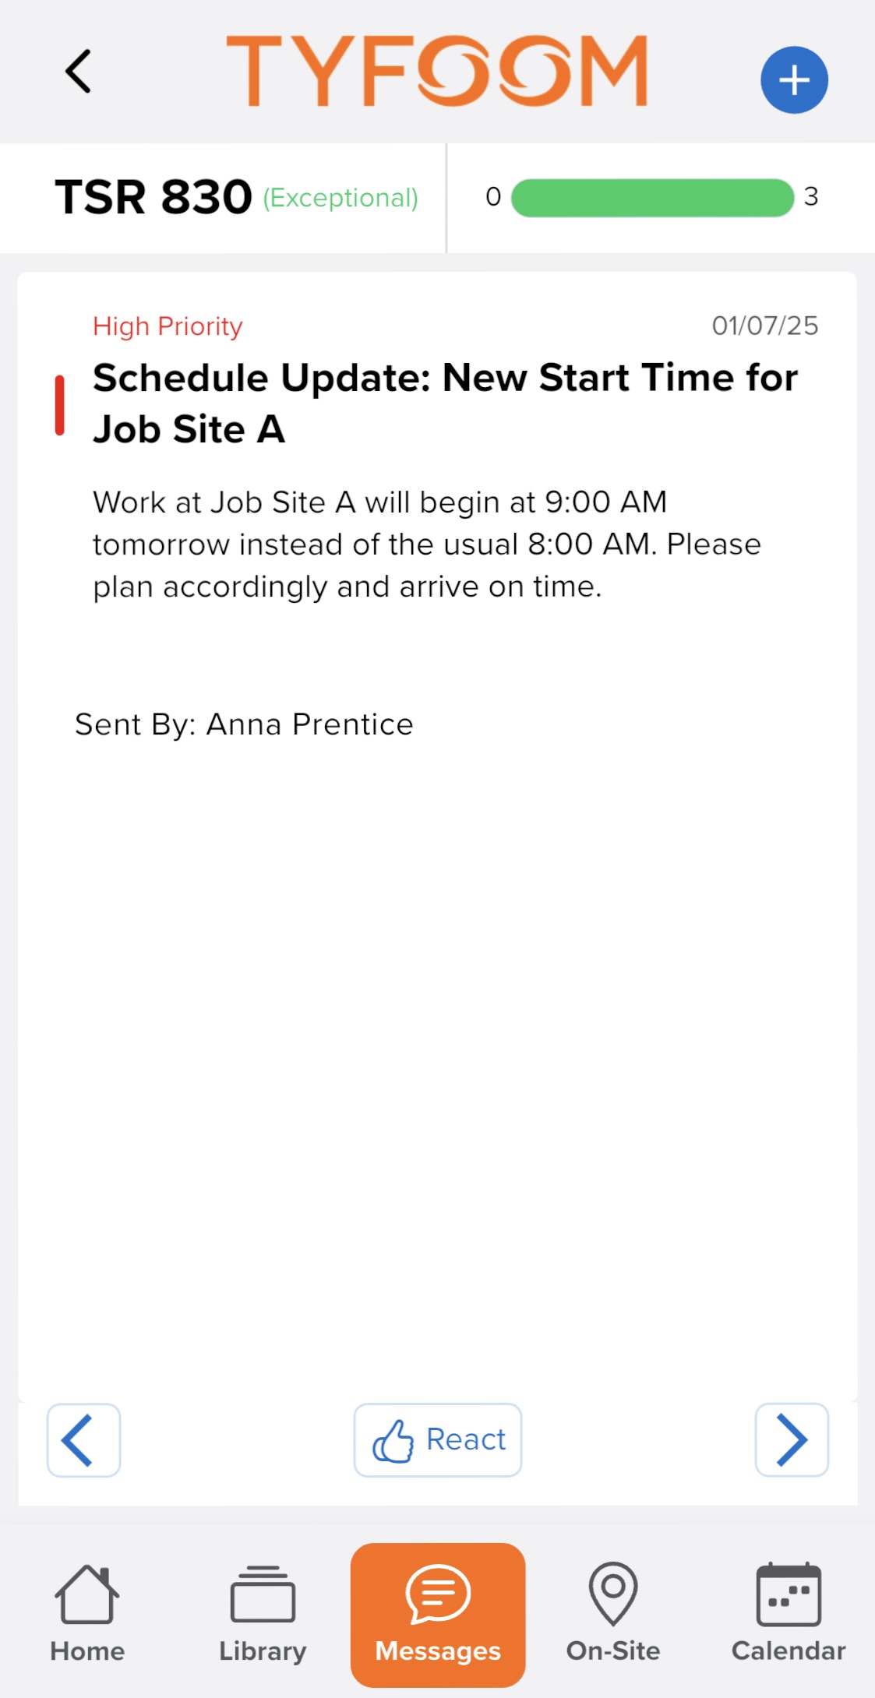Tap the blue plus add button
The width and height of the screenshot is (875, 1698).
(x=794, y=80)
